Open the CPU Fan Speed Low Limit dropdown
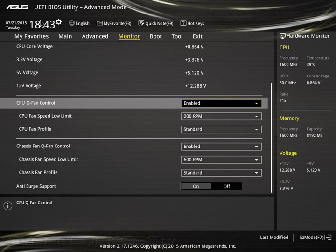This screenshot has height=252, width=336. [221, 116]
